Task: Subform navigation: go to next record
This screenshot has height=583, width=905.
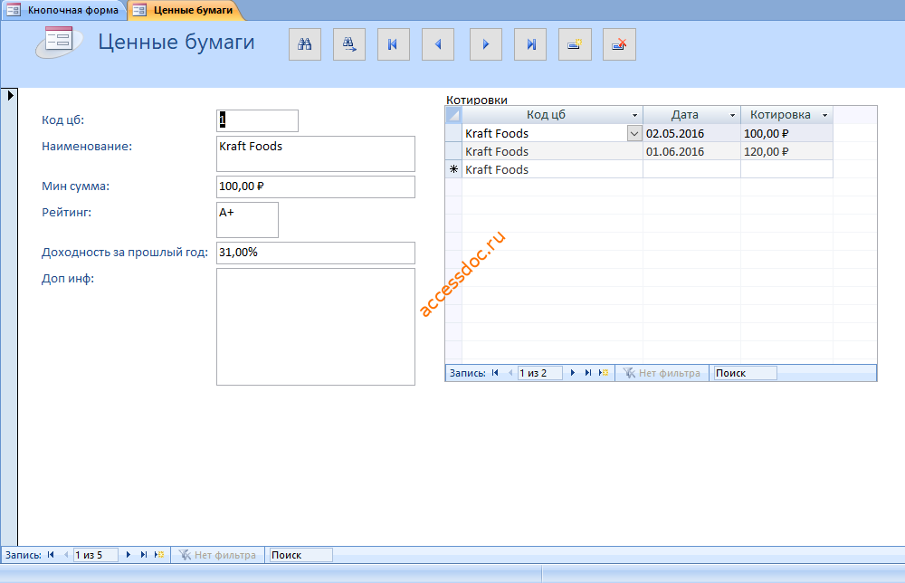Action: point(573,373)
